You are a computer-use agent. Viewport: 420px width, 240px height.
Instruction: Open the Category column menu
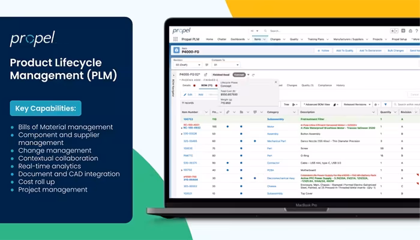click(x=294, y=112)
